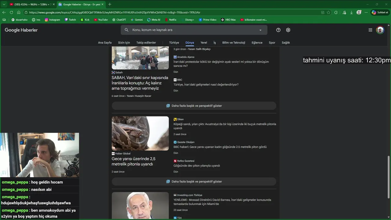This screenshot has height=220, width=391.
Task: Click the browser back arrow
Action: 4,13
